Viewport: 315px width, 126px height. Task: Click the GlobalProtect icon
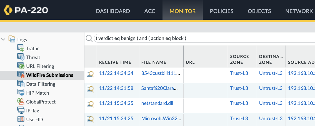pyautogui.click(x=21, y=101)
